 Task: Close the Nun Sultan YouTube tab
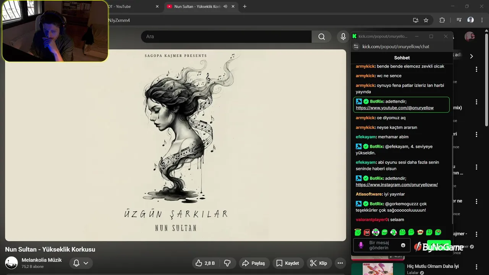233,6
